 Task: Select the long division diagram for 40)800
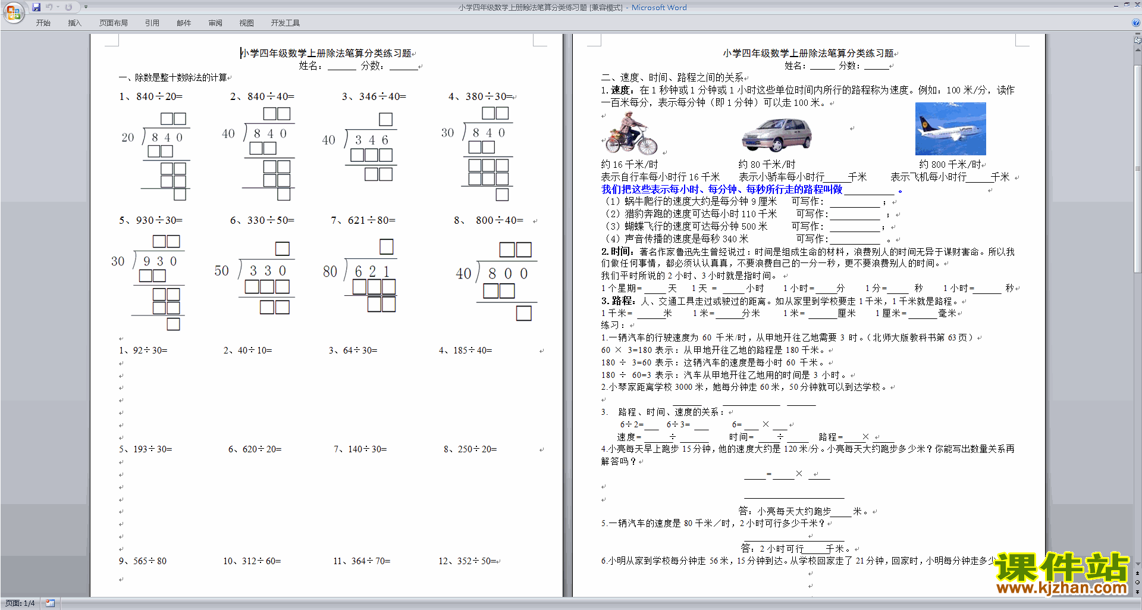(x=496, y=281)
